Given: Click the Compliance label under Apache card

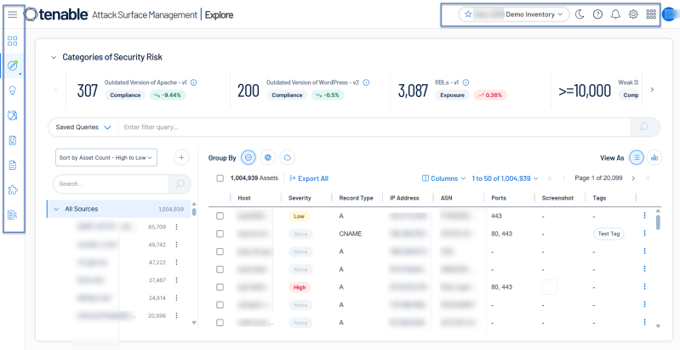Looking at the screenshot, I should point(125,95).
